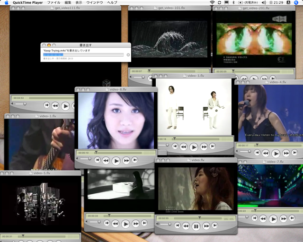Viewport: 303px width, 242px height.
Task: Rewind in the video-8.flv window
Action: pos(106,160)
